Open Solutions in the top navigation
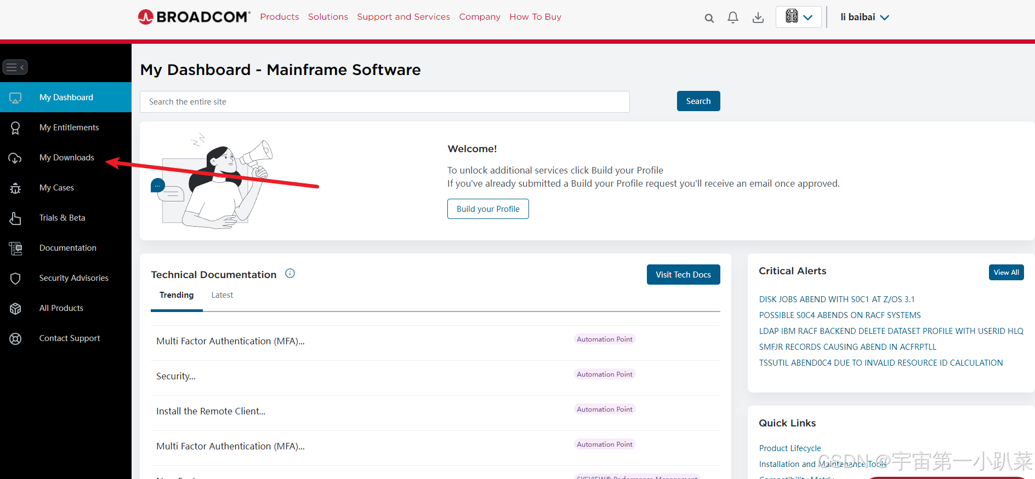Screen dimensions: 1035x479 click(328, 17)
